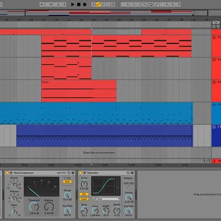
Task: Click the 1/1 quantization display
Action: coord(207,161)
